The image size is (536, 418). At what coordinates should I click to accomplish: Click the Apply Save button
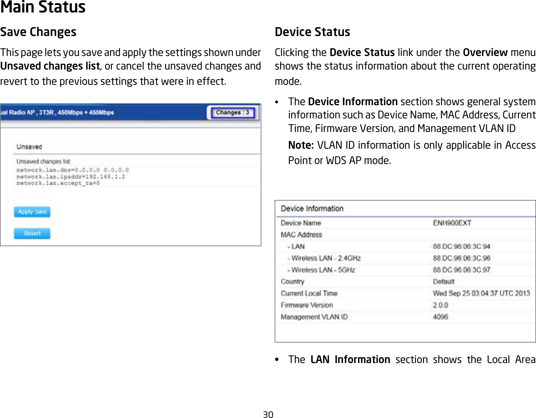click(32, 212)
